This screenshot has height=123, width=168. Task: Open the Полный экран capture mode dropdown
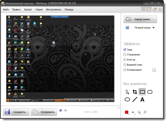point(153,28)
